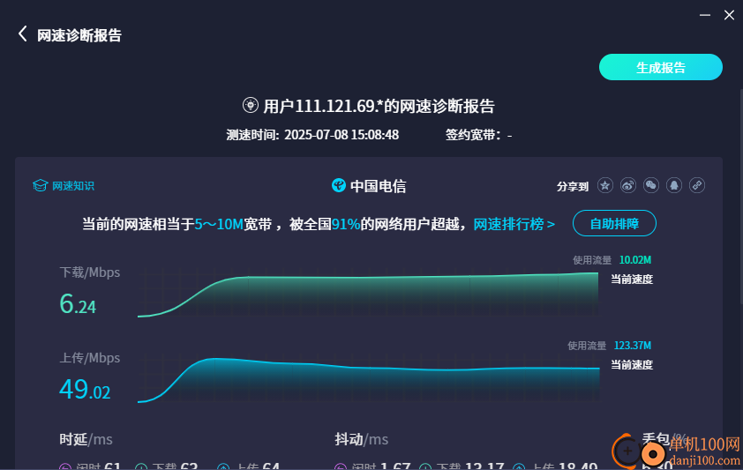Share the report to WeChat

point(651,185)
